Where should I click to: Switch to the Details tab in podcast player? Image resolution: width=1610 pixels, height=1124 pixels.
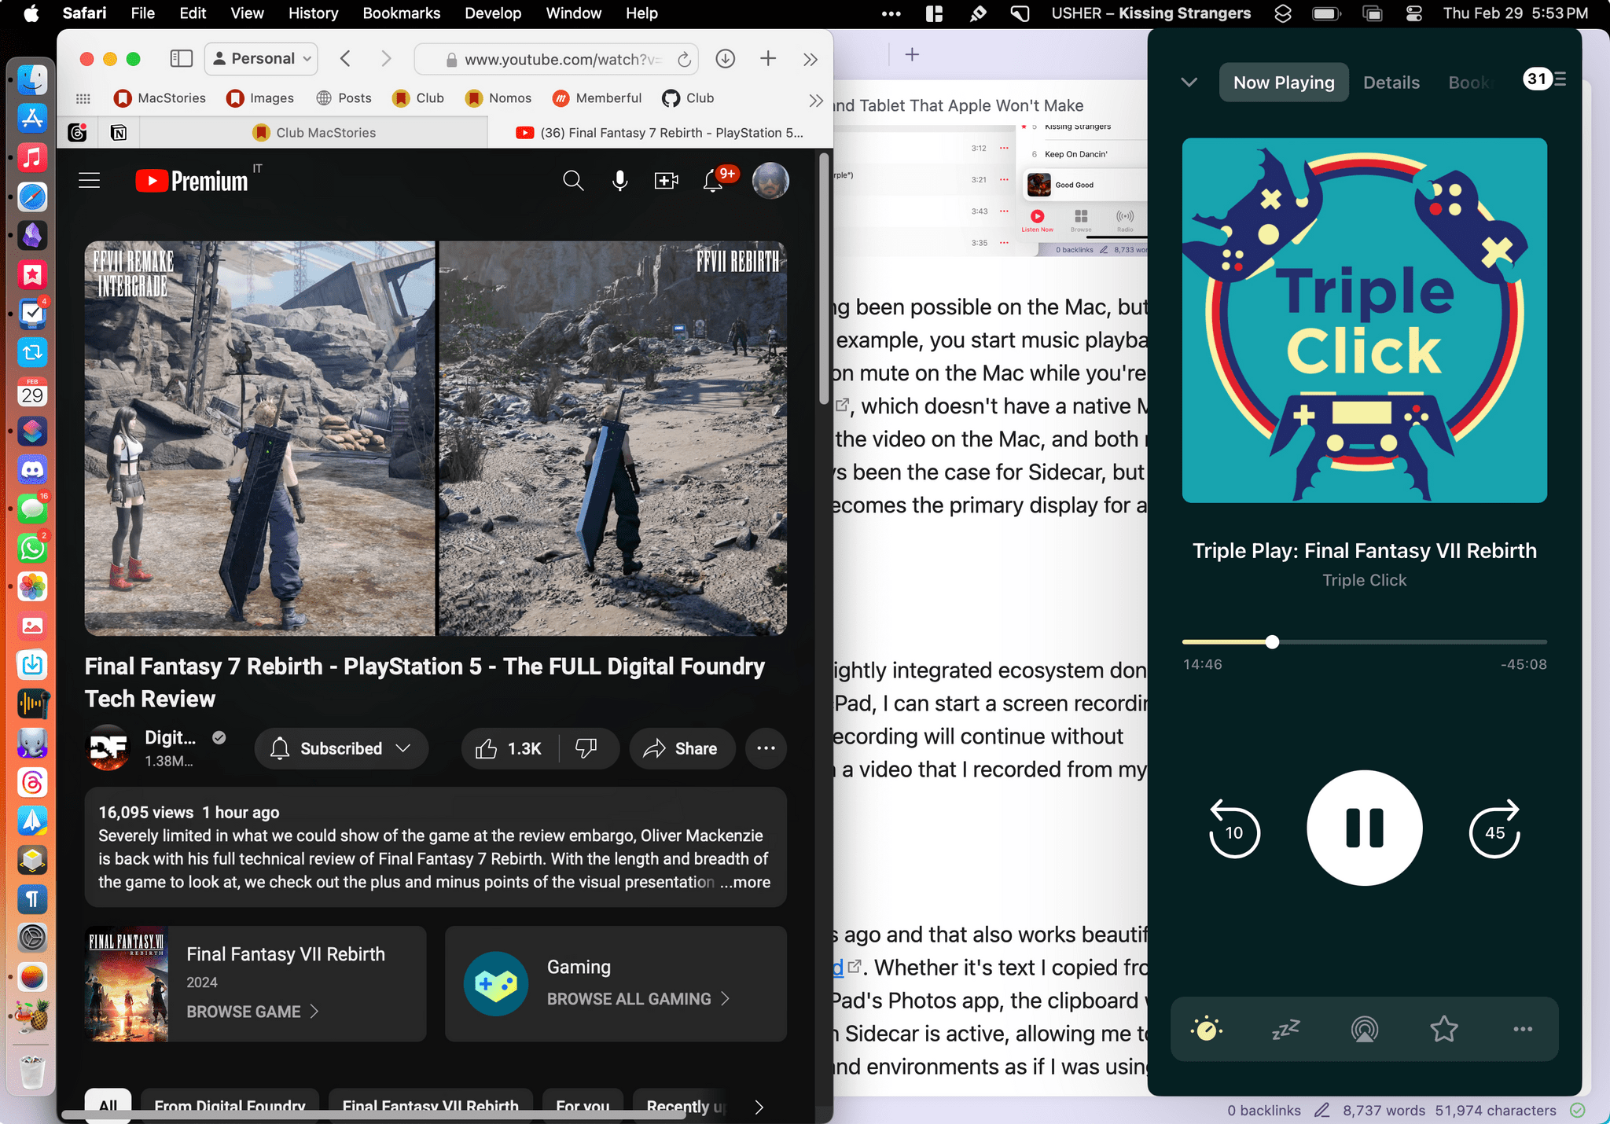click(1391, 83)
